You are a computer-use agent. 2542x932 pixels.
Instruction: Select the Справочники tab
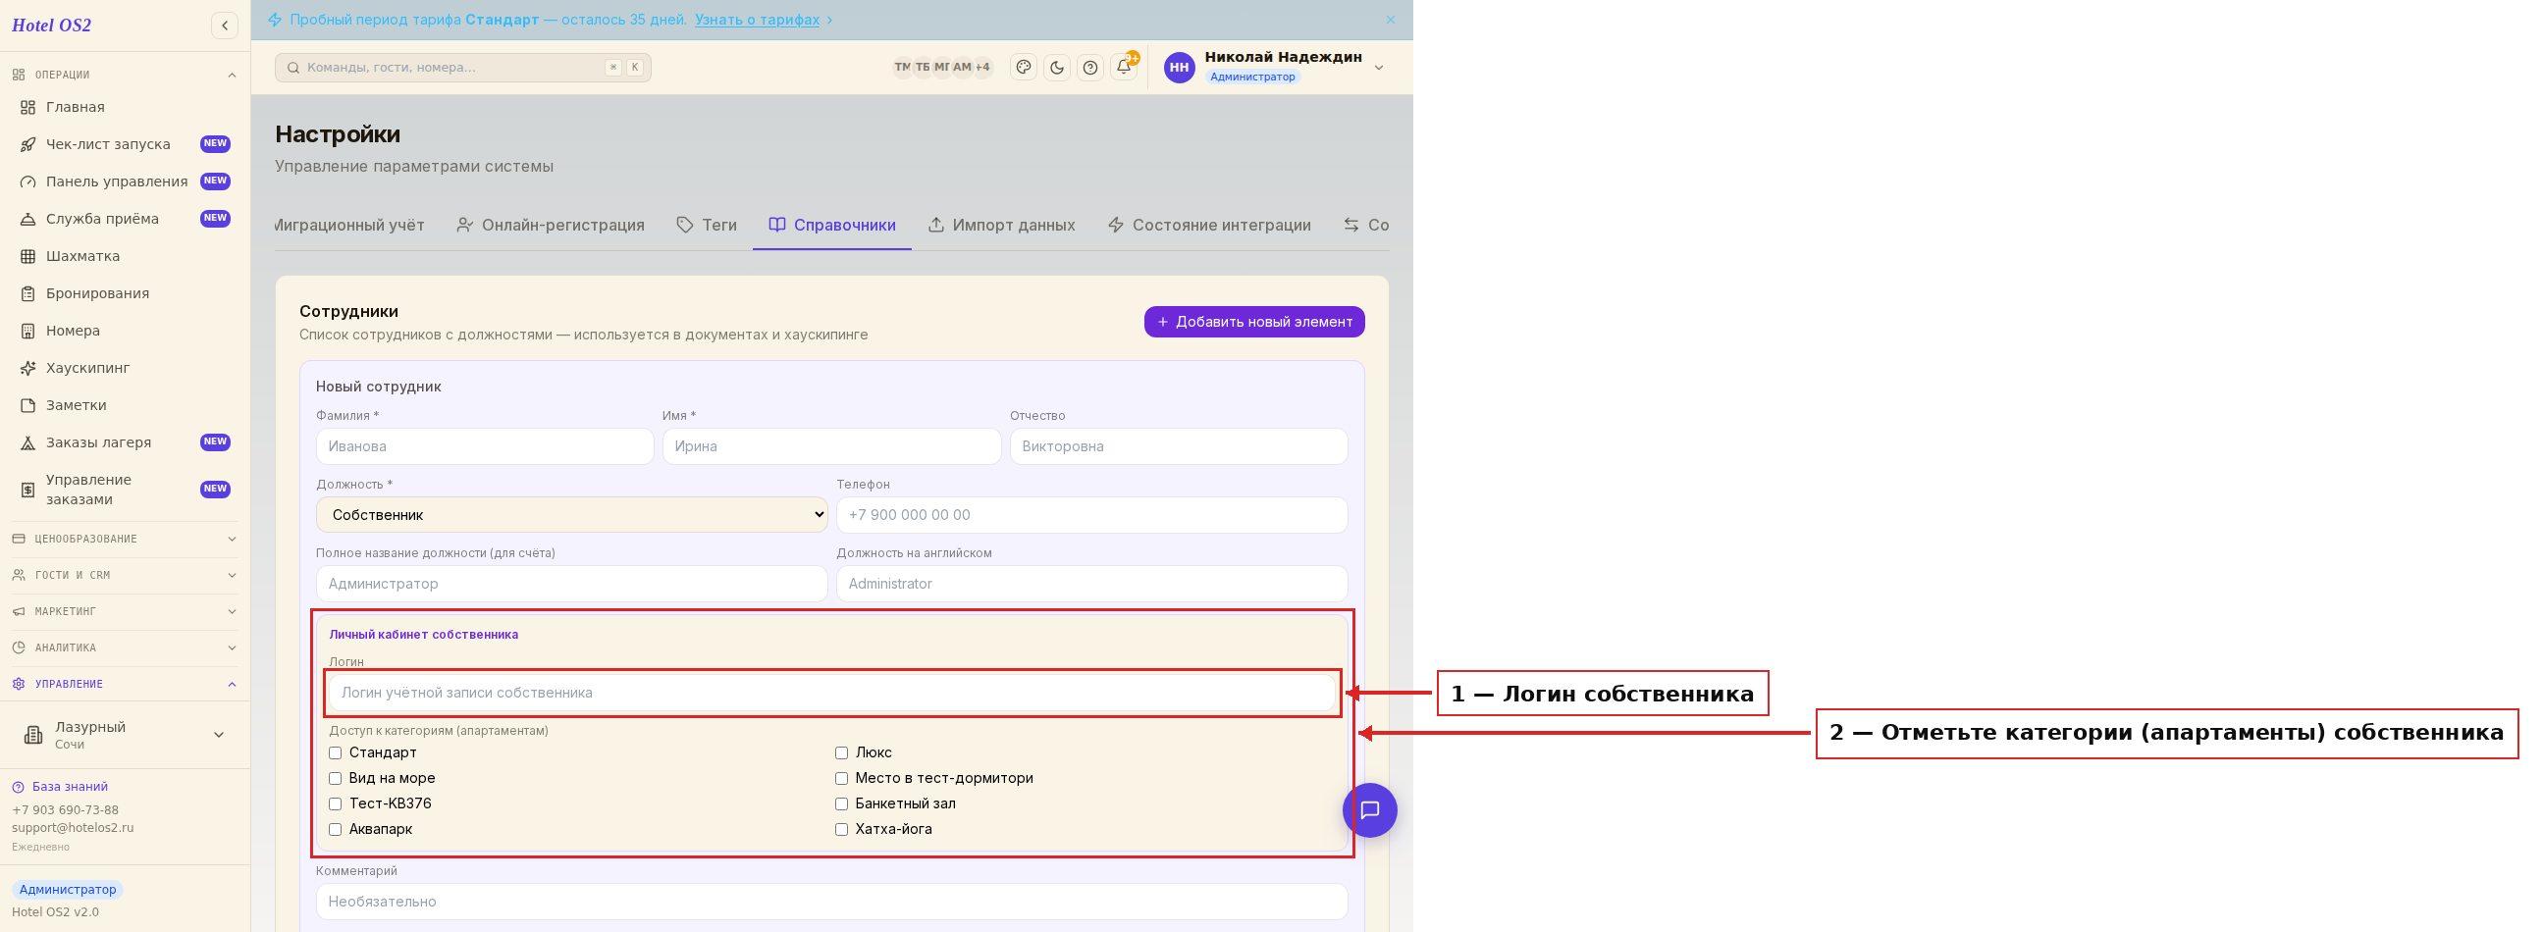[832, 225]
